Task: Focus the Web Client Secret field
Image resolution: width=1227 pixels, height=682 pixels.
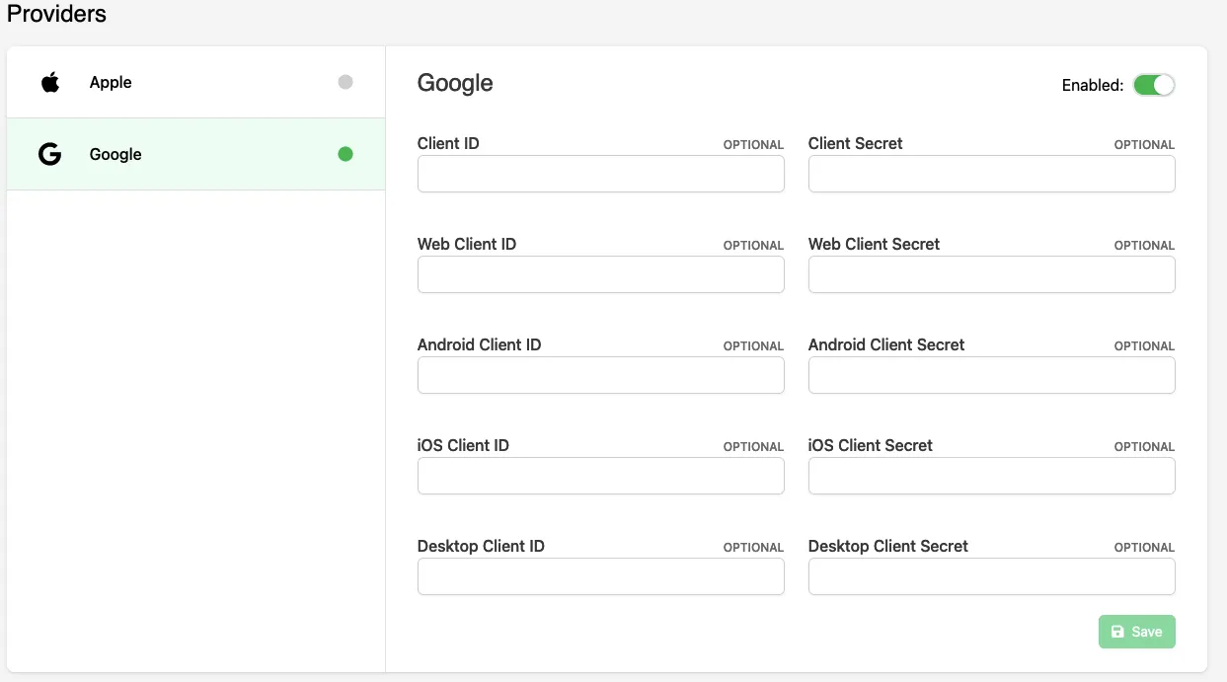Action: (992, 274)
